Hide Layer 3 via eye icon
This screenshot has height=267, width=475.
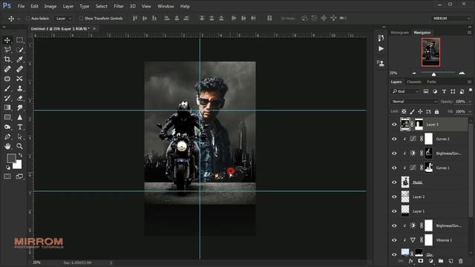point(394,125)
